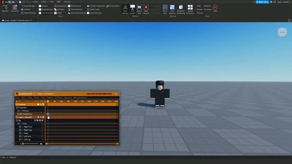Switch to the PLUGINS ribbon tab
The width and height of the screenshot is (292, 164).
tap(67, 2)
